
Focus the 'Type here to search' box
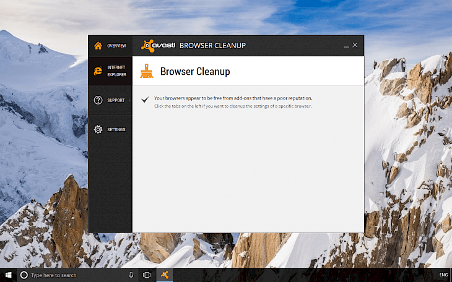coord(76,275)
